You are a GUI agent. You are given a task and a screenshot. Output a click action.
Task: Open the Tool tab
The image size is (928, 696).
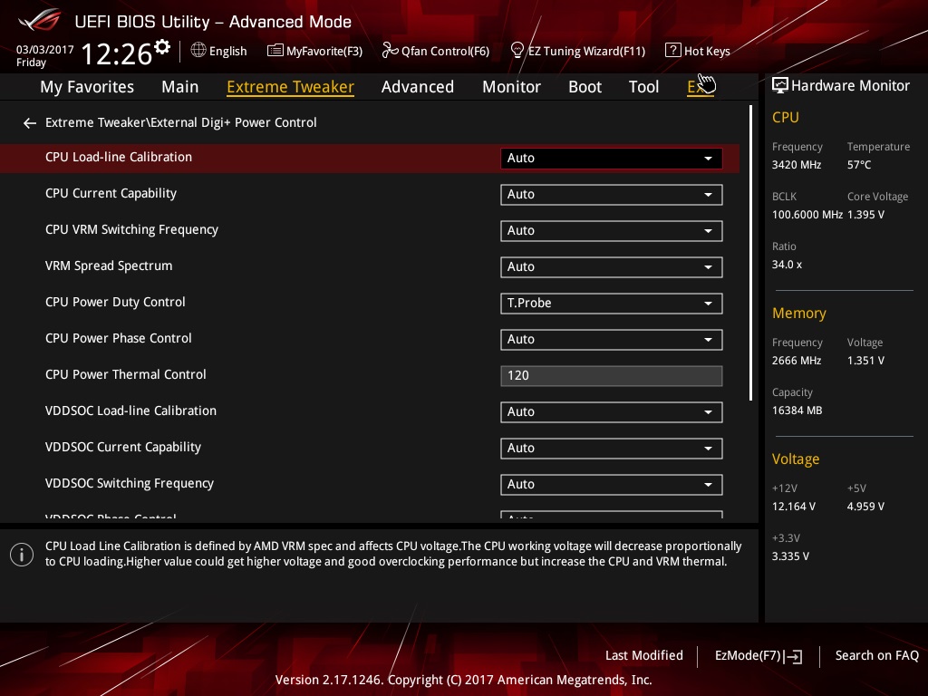(643, 87)
